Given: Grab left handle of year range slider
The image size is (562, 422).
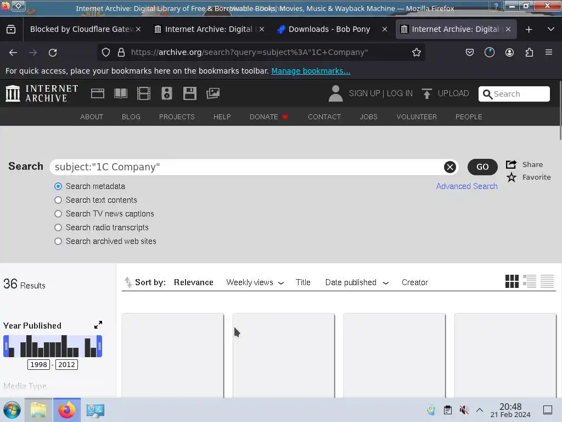Looking at the screenshot, I should 5,346.
